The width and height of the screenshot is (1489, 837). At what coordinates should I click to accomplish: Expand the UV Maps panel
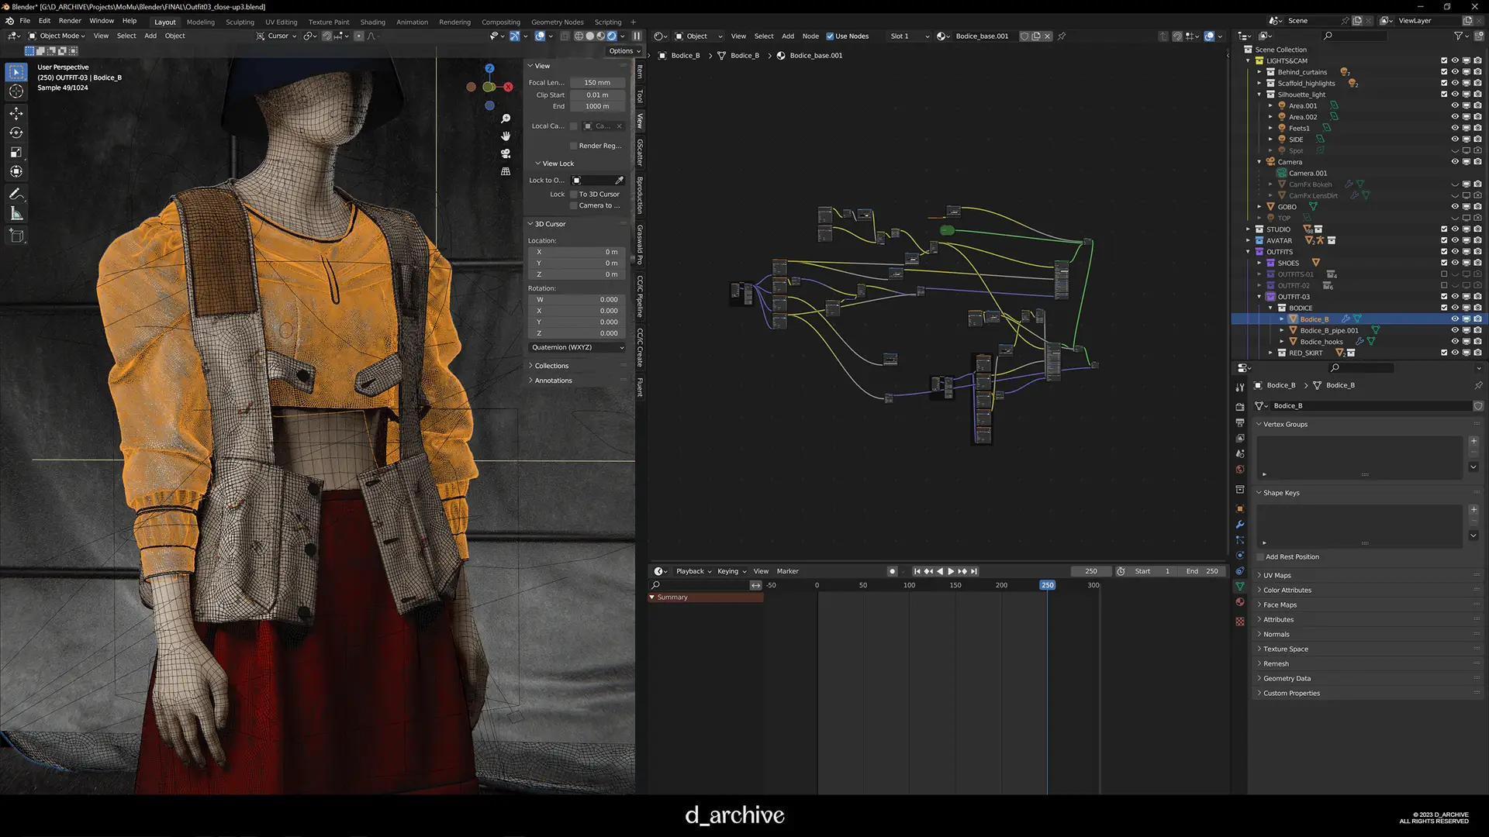1277,576
